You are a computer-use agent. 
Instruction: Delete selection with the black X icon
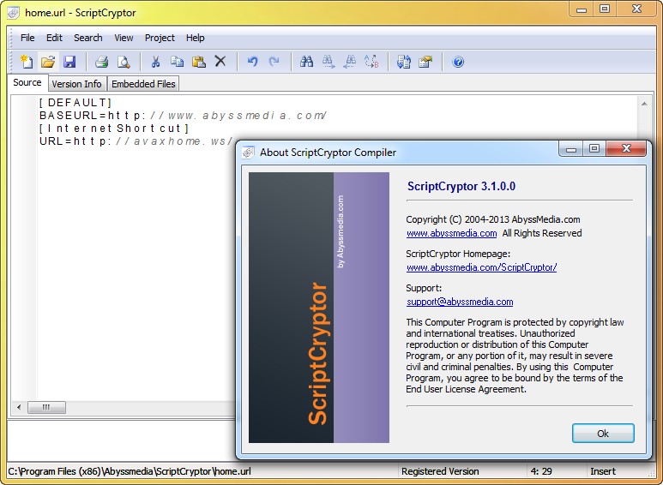coord(220,62)
